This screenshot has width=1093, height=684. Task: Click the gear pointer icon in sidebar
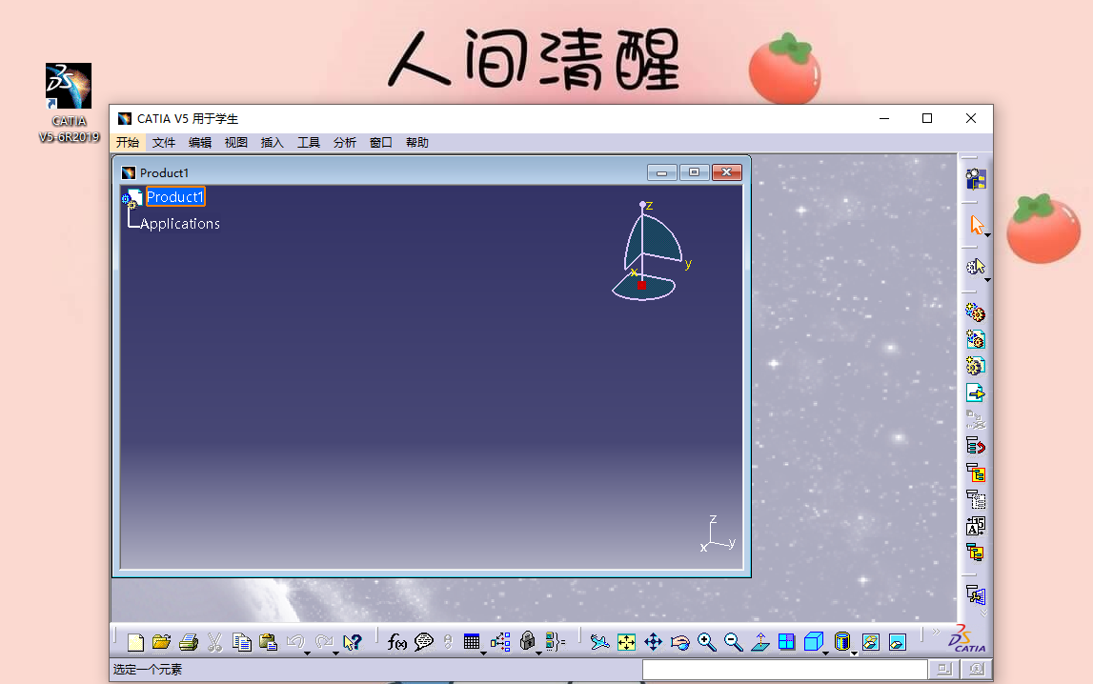click(x=975, y=267)
